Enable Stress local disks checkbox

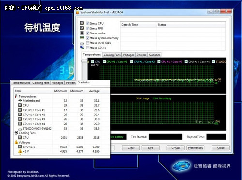point(88,43)
